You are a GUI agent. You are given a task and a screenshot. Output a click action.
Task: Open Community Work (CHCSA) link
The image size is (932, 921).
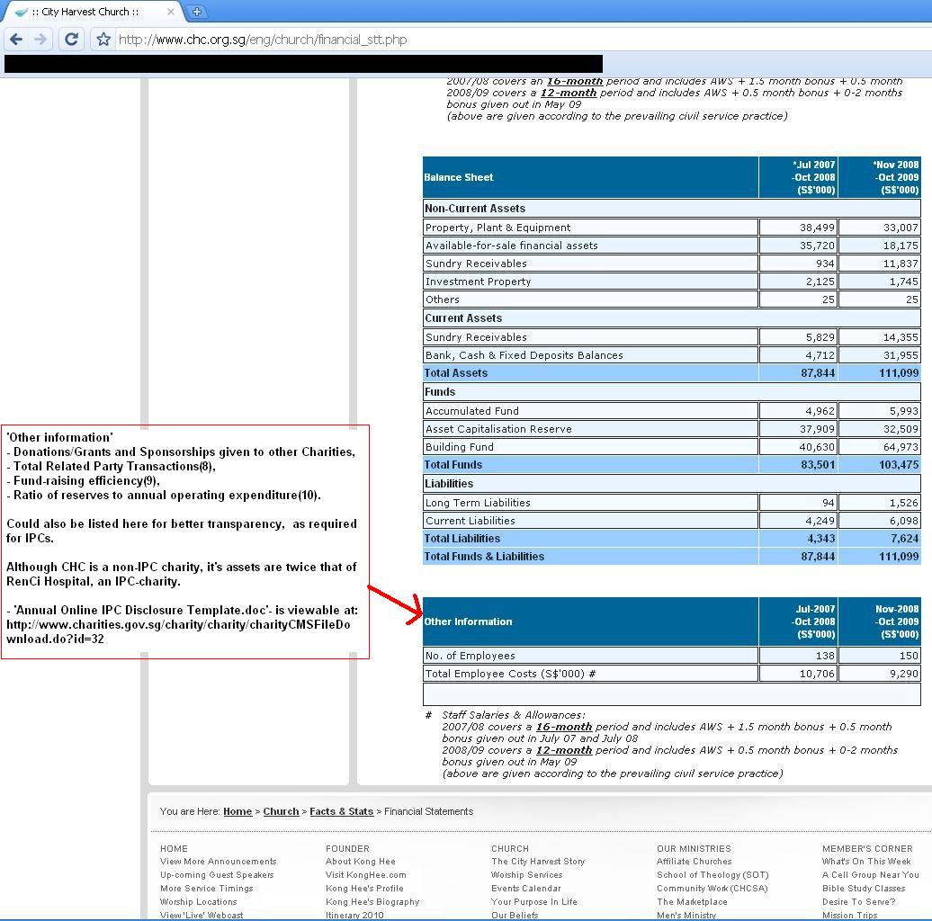(x=712, y=889)
